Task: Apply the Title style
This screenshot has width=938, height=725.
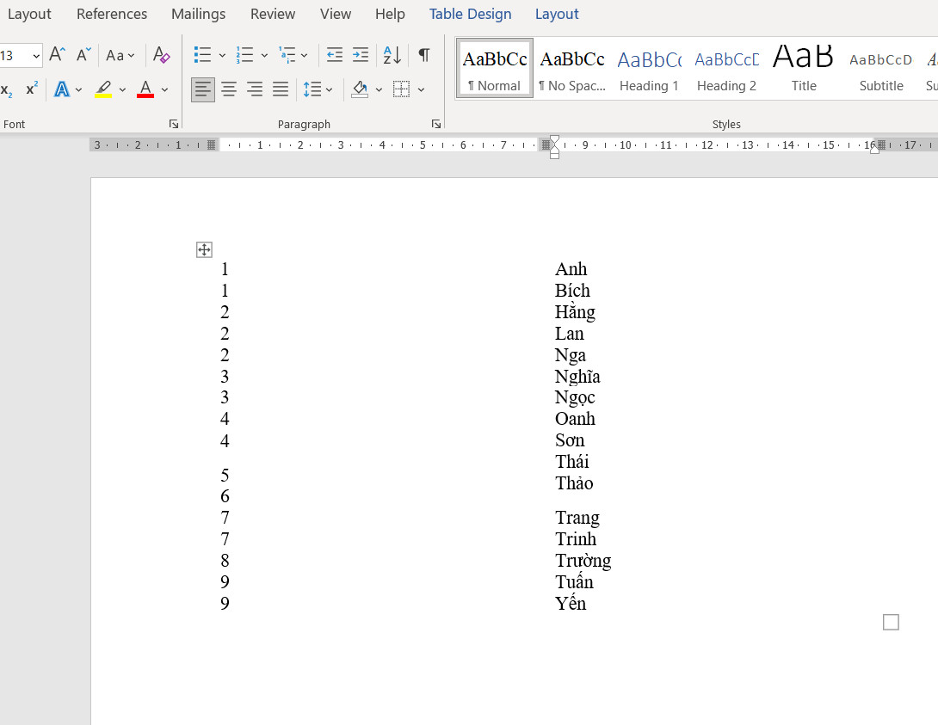Action: pos(804,69)
